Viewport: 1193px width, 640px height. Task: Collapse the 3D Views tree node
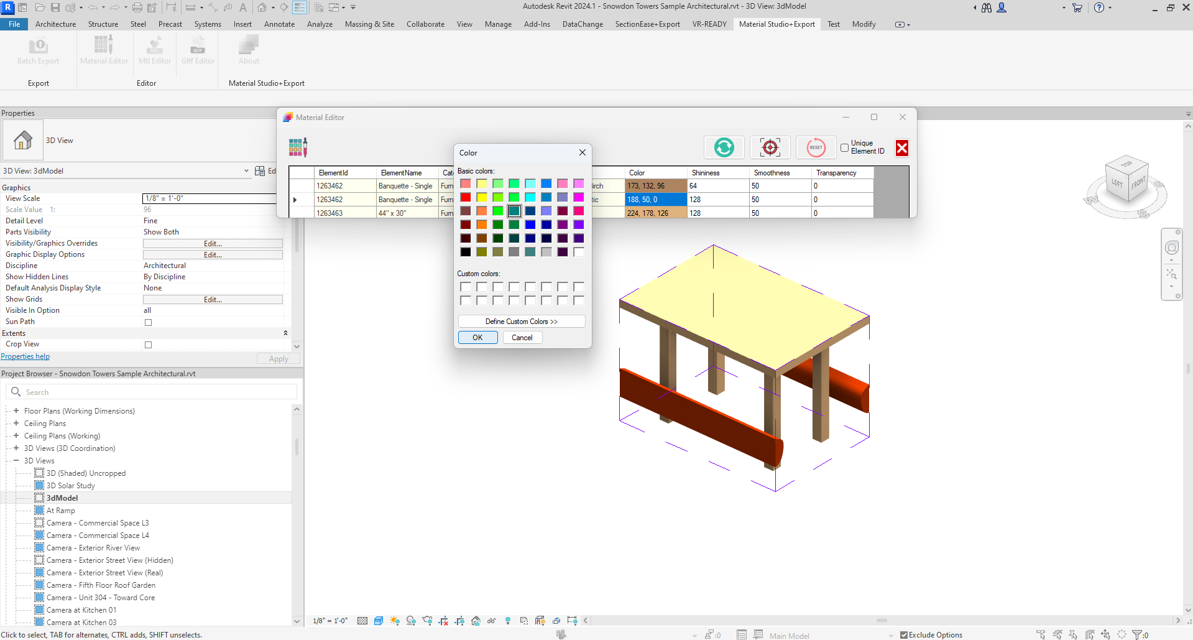point(16,460)
